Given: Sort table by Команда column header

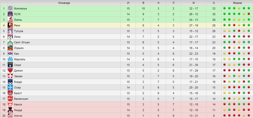Looking at the screenshot, I should pyautogui.click(x=64, y=3).
